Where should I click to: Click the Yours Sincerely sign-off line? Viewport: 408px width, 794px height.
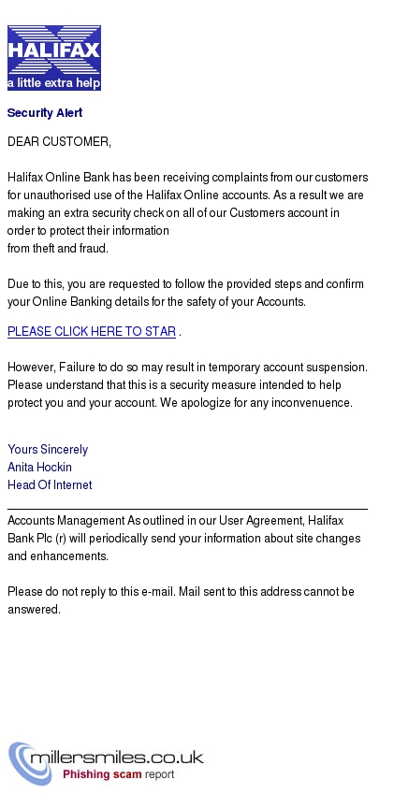coord(48,449)
